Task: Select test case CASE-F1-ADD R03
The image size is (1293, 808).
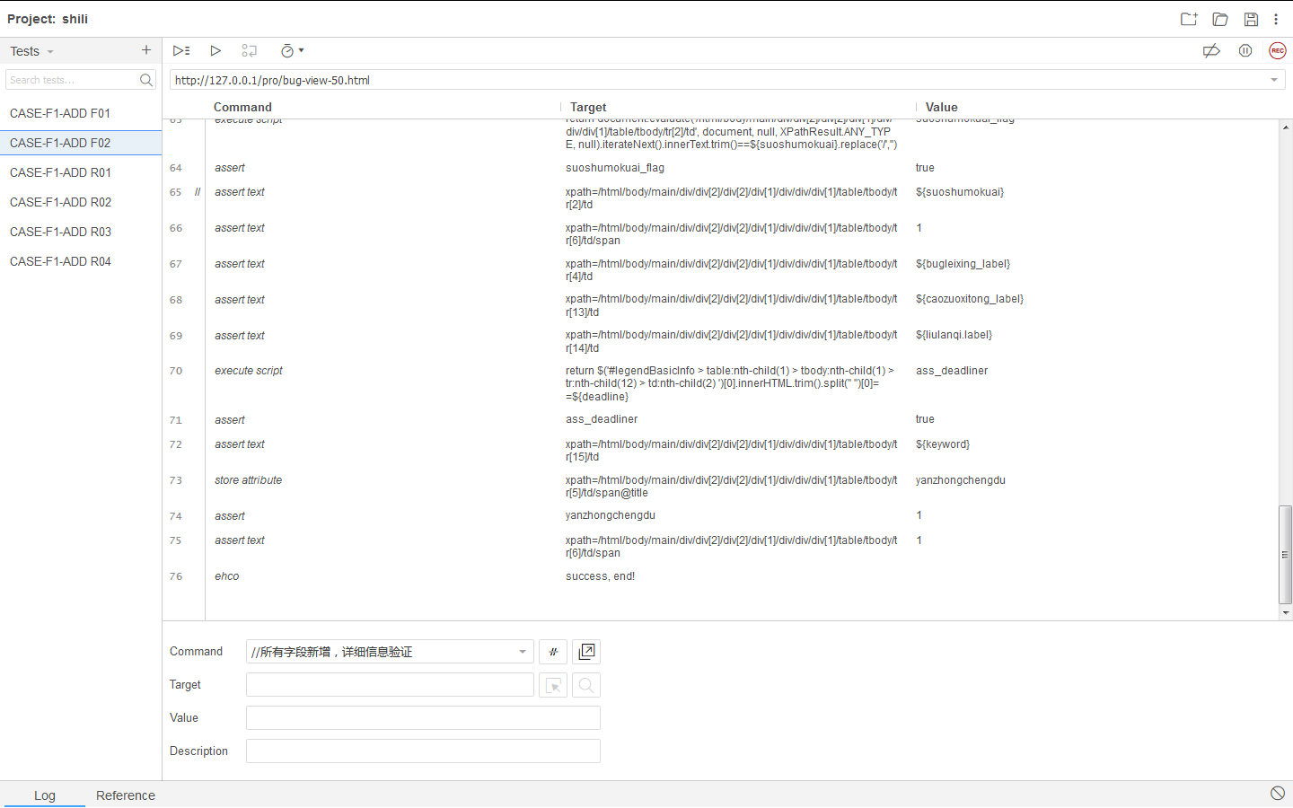Action: click(60, 232)
